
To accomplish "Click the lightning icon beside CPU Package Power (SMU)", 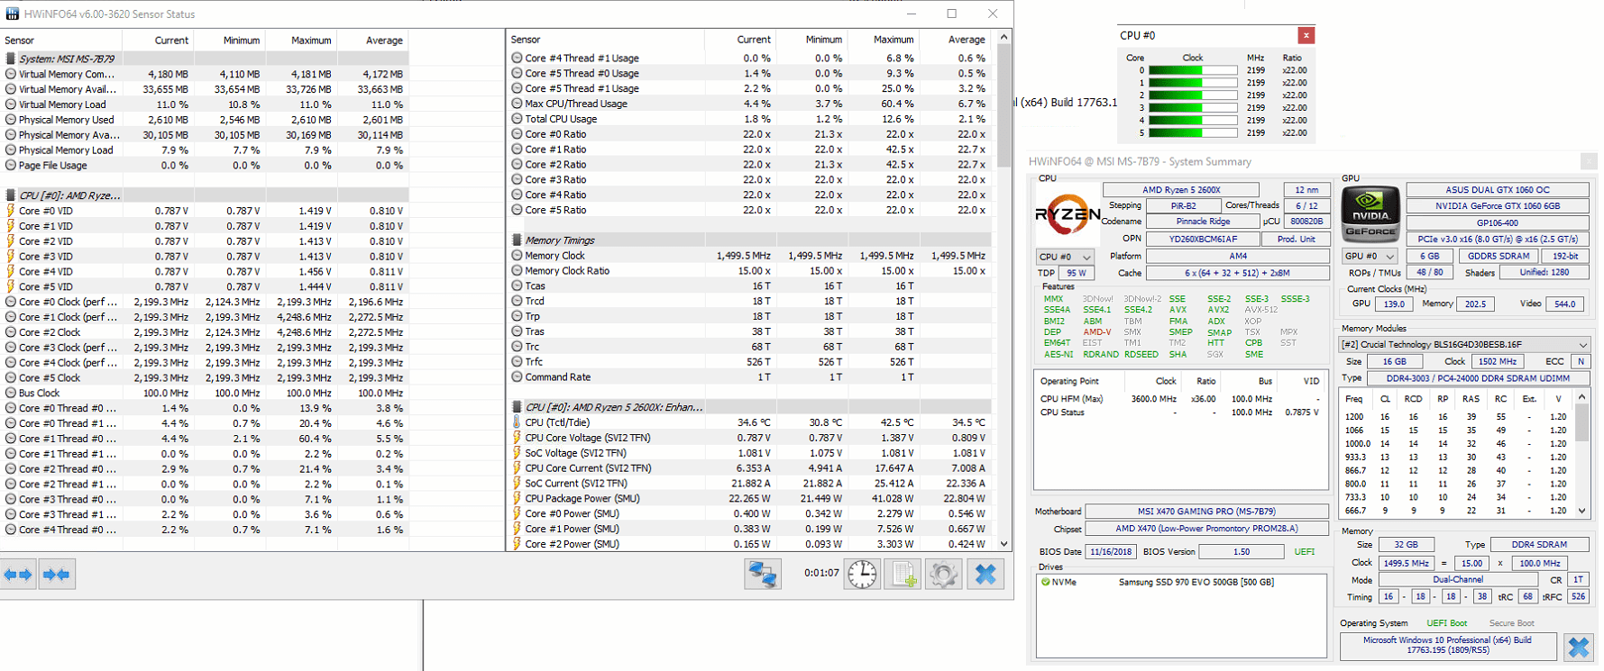I will click(518, 498).
